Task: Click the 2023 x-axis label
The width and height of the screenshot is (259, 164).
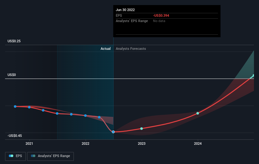Action: (x=142, y=143)
